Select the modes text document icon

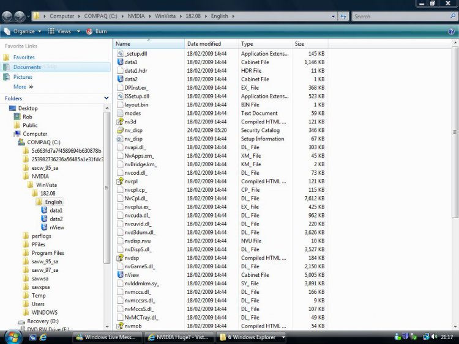coord(120,113)
